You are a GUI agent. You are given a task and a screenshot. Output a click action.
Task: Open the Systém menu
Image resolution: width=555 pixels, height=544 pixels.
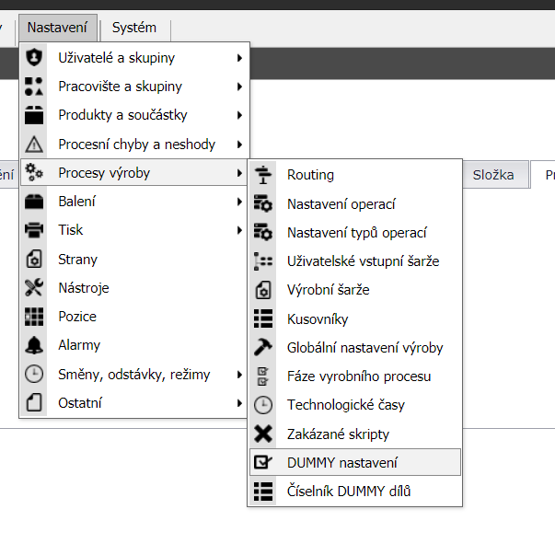(134, 28)
